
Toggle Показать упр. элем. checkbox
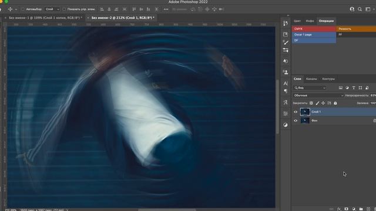(x=64, y=9)
